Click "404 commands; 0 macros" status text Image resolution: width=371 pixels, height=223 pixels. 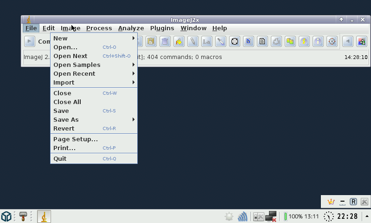click(185, 57)
